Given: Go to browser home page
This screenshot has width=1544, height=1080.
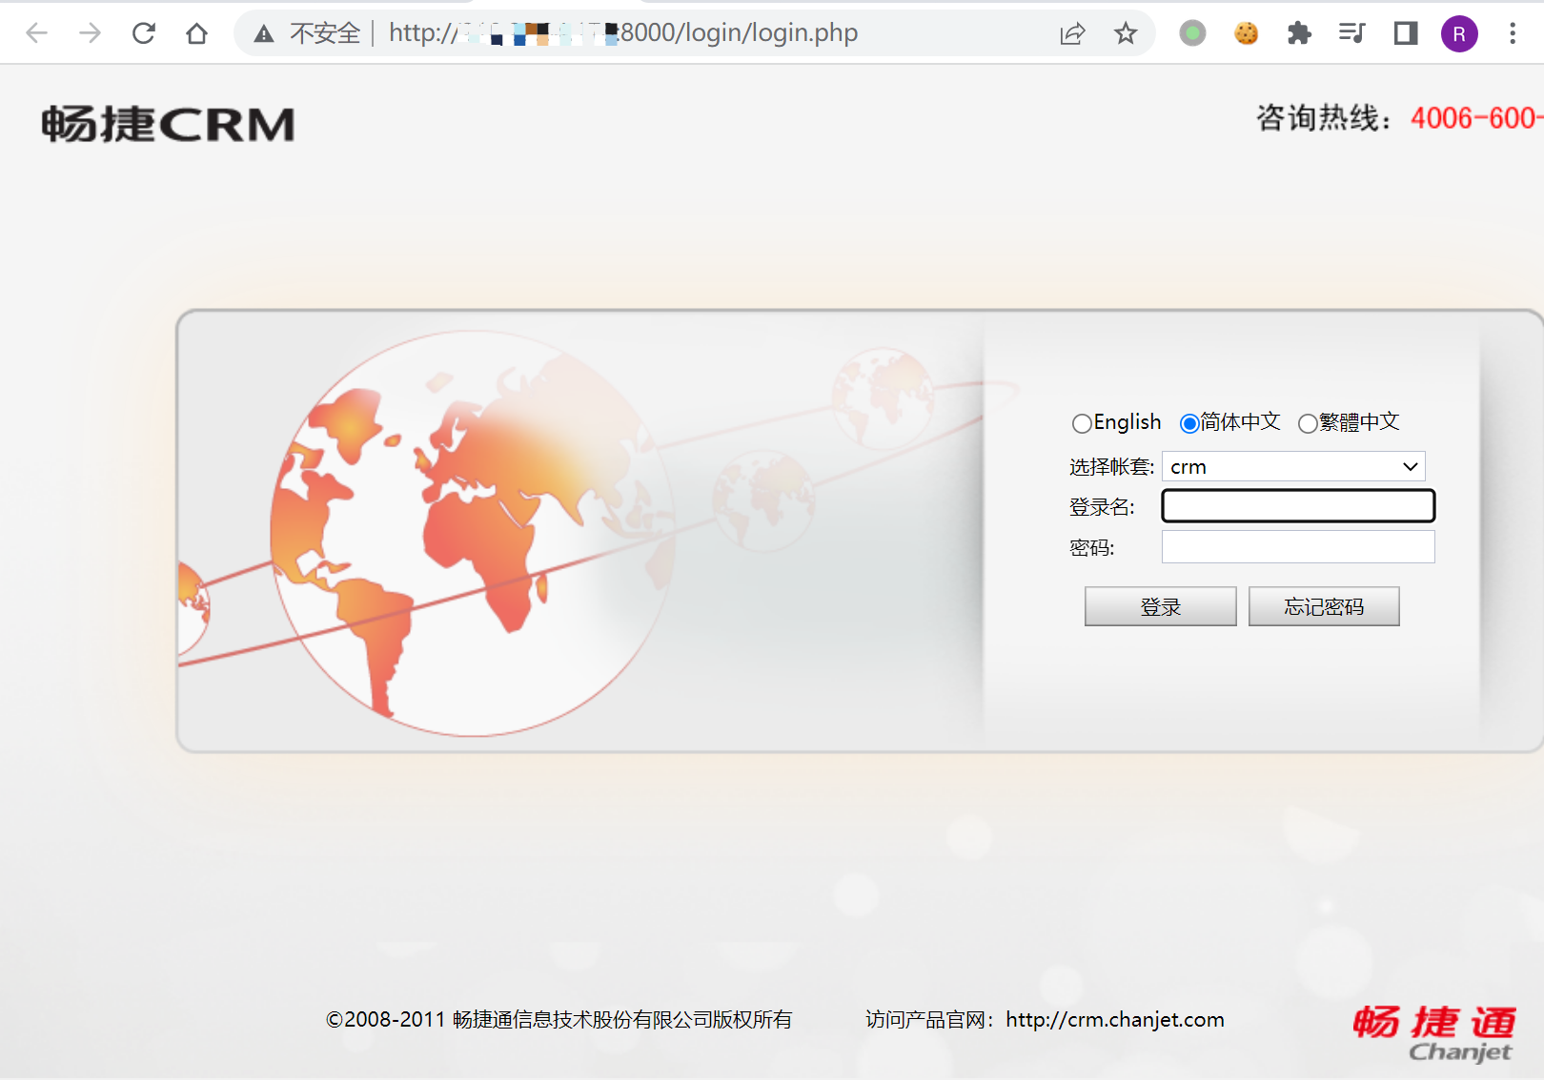Looking at the screenshot, I should (196, 33).
